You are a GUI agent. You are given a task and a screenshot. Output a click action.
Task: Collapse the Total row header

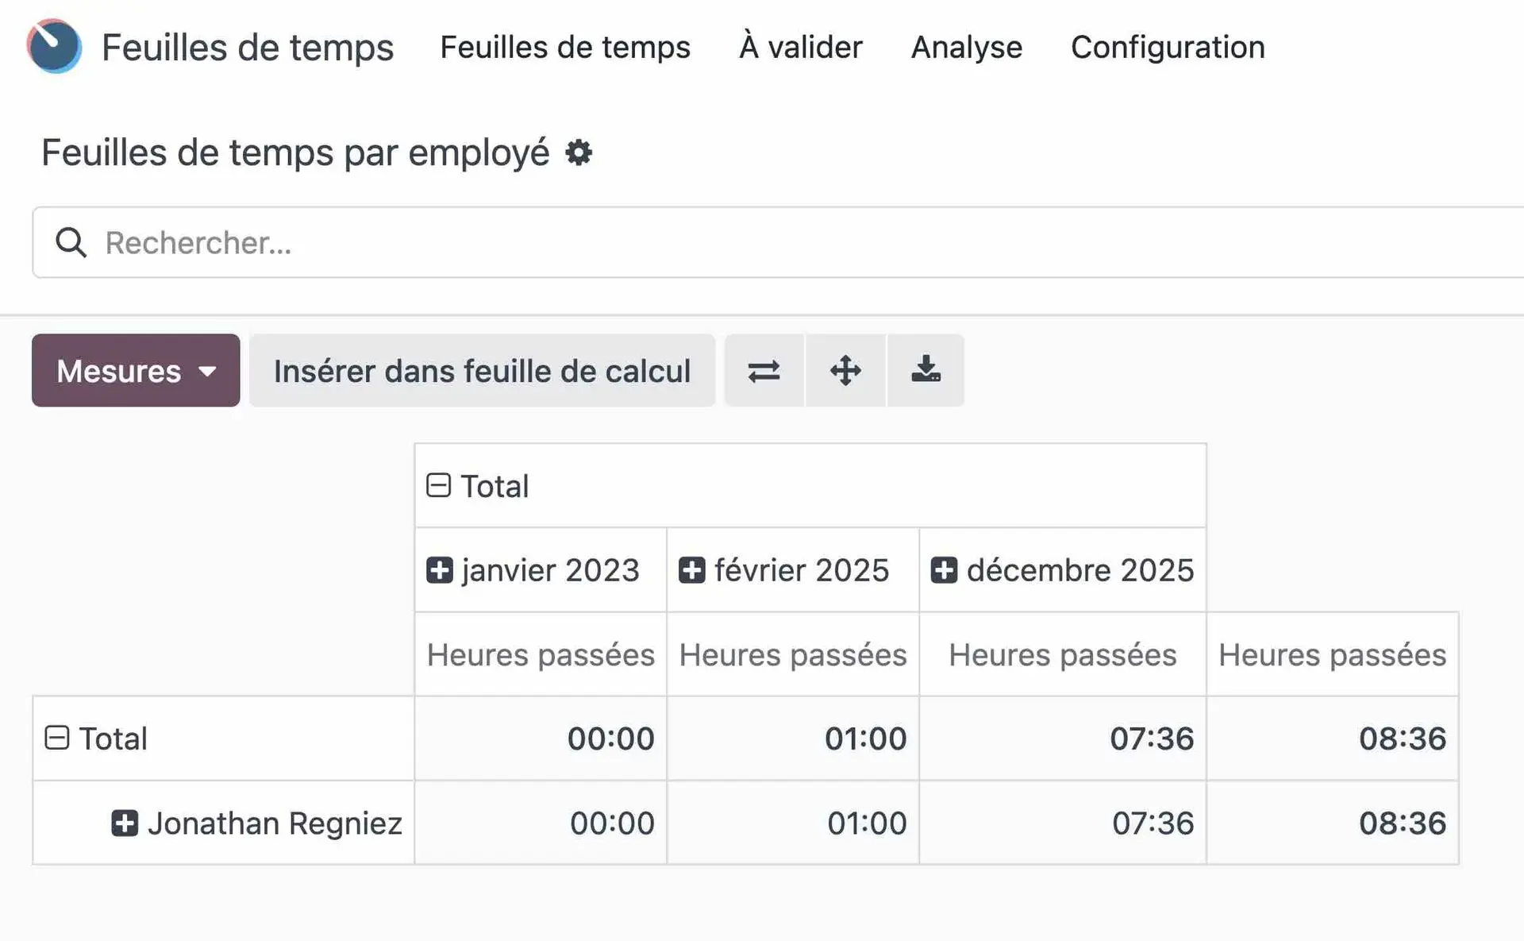(56, 738)
